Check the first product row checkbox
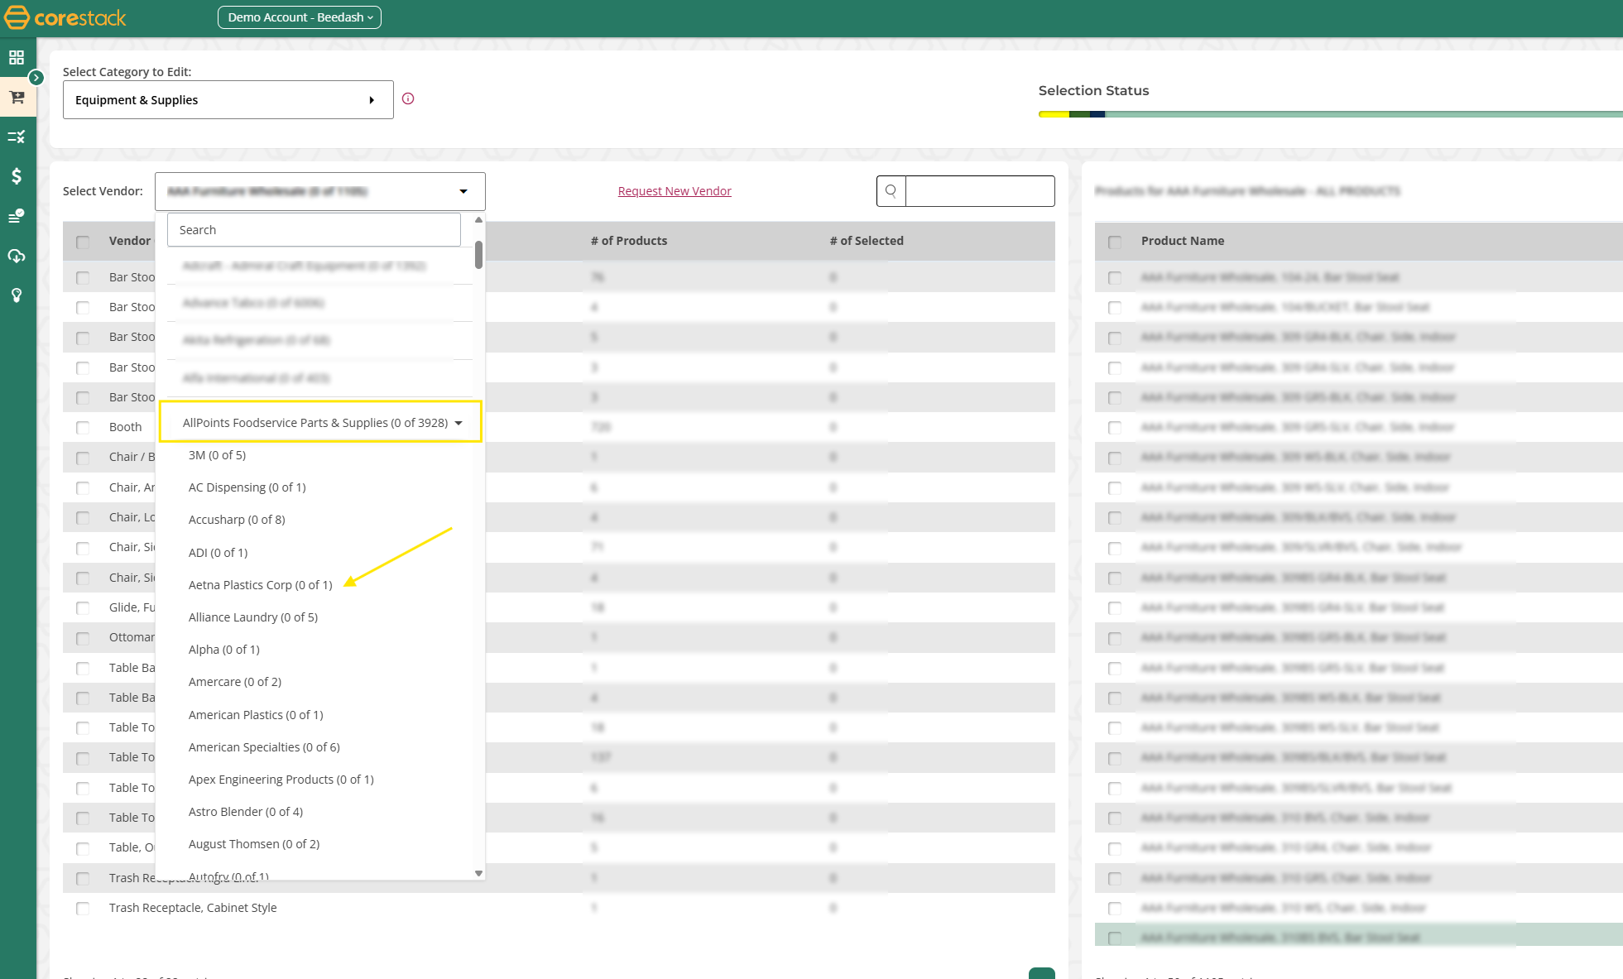The height and width of the screenshot is (979, 1623). click(1115, 278)
